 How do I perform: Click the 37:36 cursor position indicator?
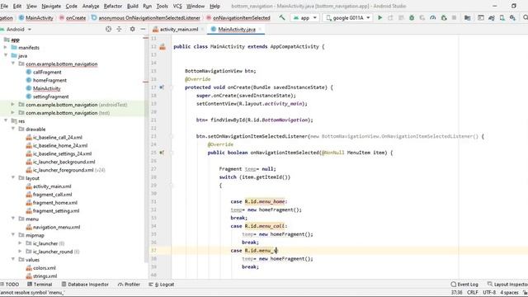tap(456, 293)
